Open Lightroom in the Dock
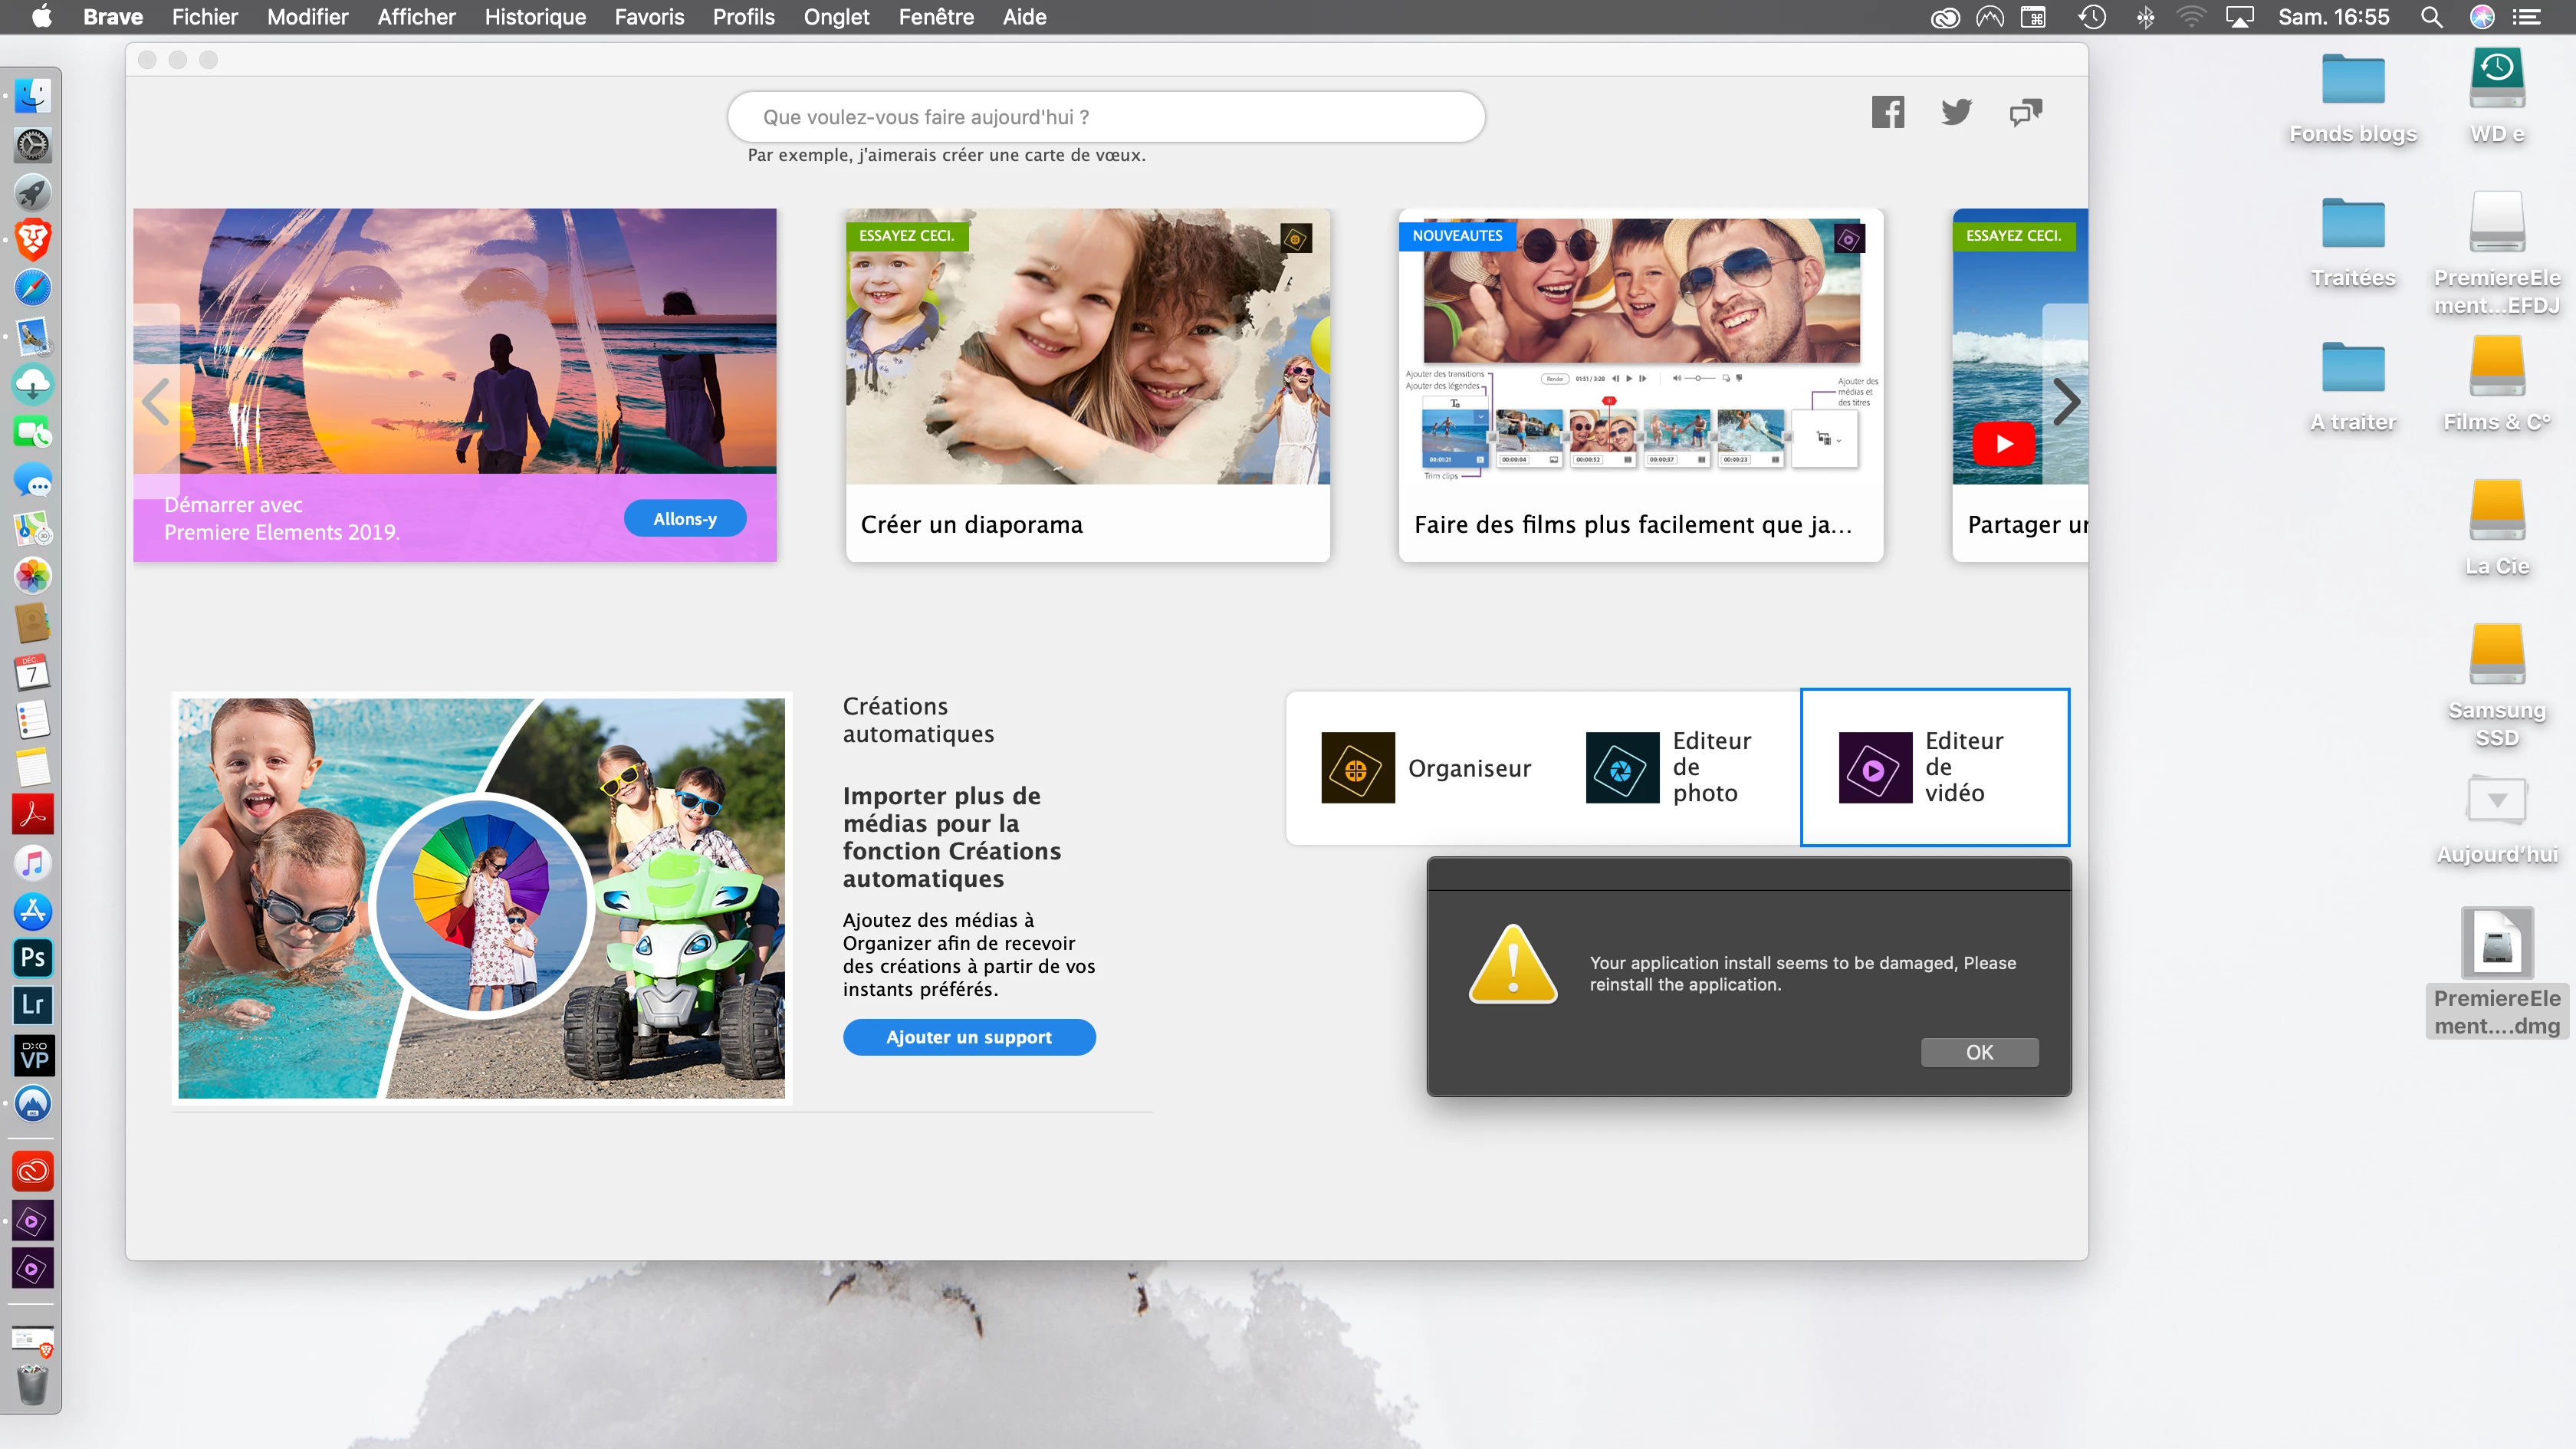 tap(33, 1005)
